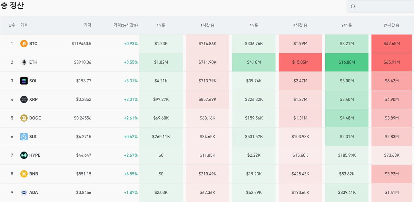Click the $4.18M 4h long cell
Viewport: 414px width, 202px height.
pos(254,62)
